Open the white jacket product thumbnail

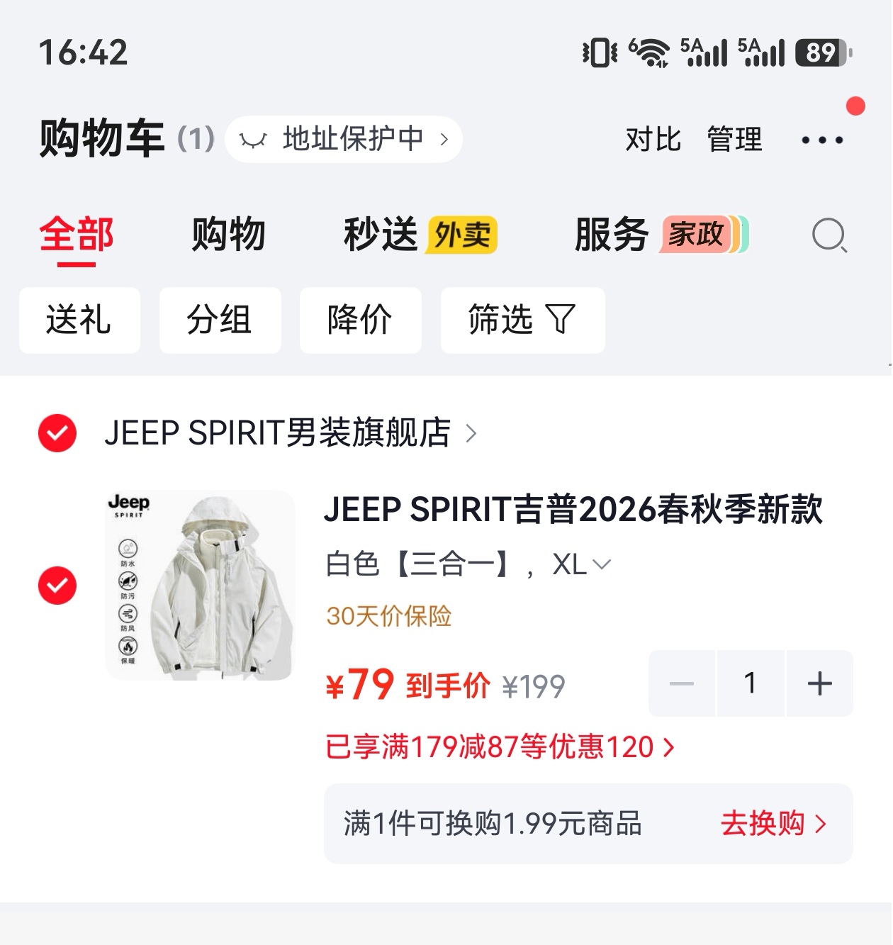point(200,586)
